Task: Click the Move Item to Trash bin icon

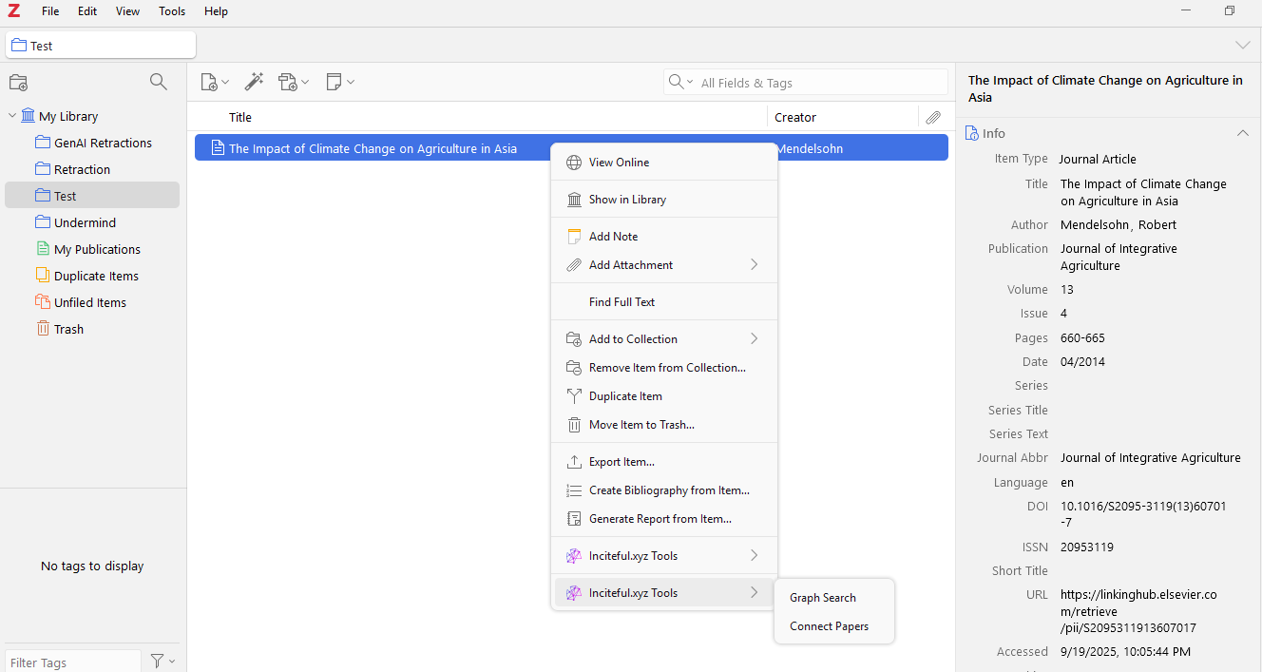Action: [x=574, y=425]
